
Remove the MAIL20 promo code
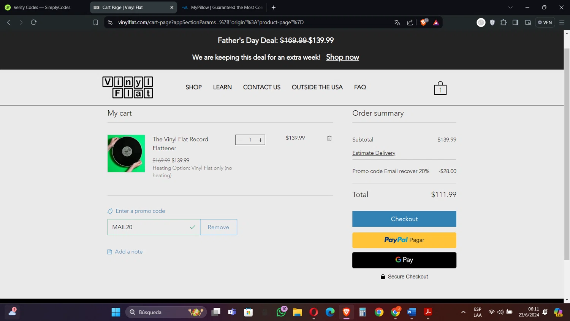[218, 227]
